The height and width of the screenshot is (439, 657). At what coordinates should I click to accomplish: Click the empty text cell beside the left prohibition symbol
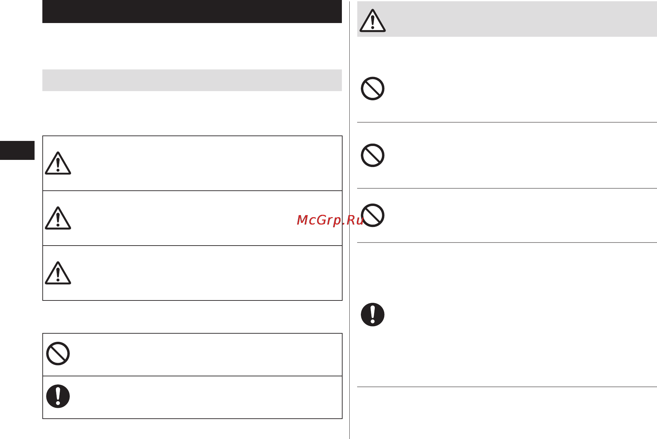coord(207,355)
